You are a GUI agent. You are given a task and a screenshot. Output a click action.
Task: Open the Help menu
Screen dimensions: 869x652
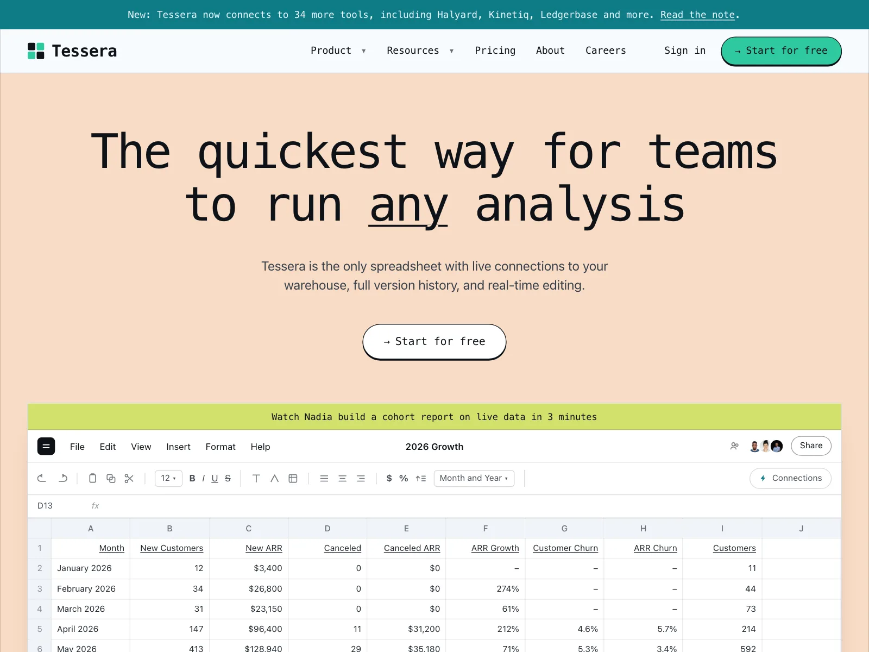coord(260,447)
